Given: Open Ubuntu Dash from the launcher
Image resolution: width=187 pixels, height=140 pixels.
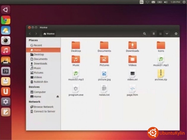Looking at the screenshot, I should [5, 10].
